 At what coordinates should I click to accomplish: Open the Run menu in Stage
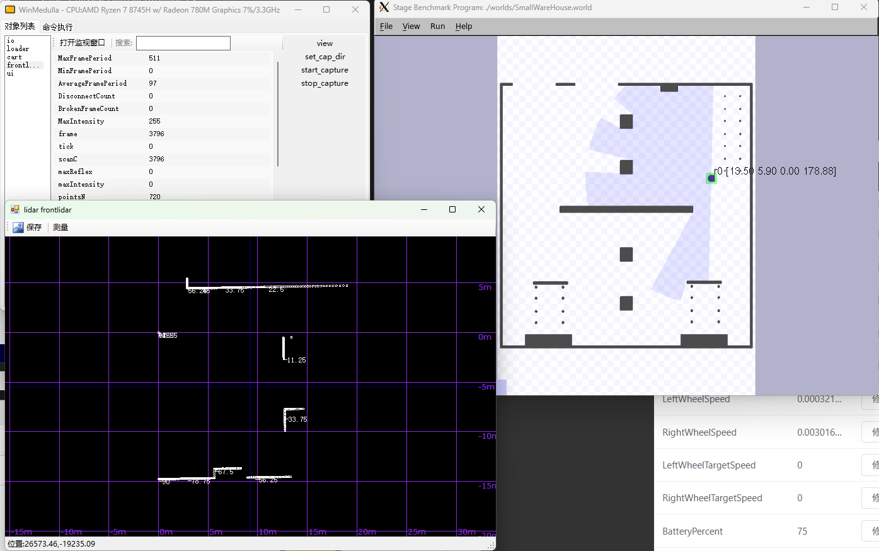click(x=437, y=26)
